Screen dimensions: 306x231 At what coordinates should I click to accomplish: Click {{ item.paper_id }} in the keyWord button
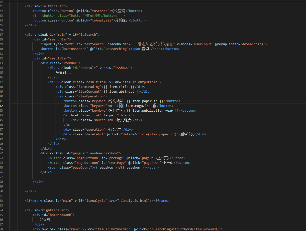(145, 101)
